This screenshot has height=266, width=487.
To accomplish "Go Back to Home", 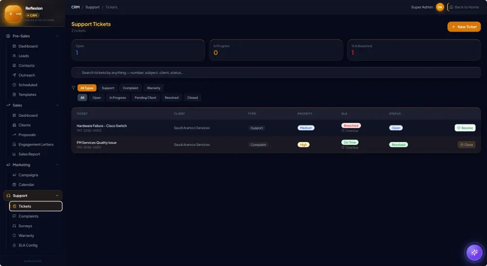I will 464,7.
